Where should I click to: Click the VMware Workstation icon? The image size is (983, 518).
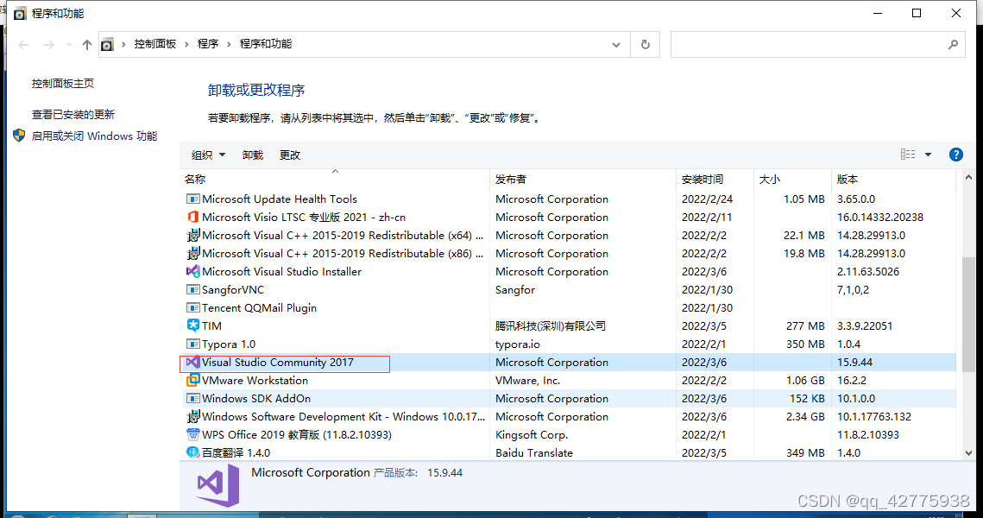point(193,380)
